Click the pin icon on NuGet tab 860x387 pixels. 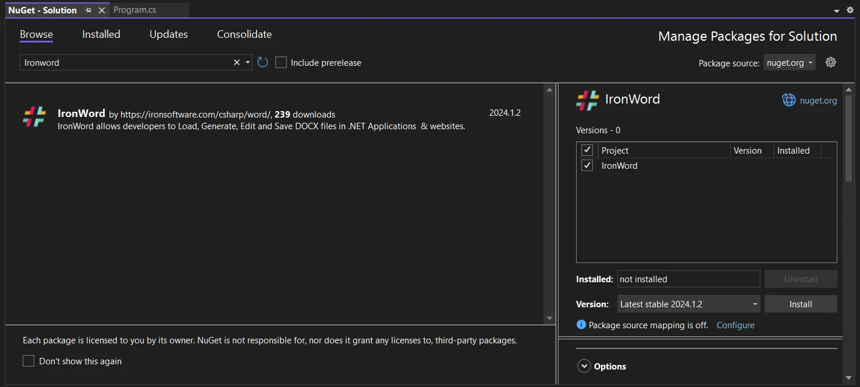(88, 10)
